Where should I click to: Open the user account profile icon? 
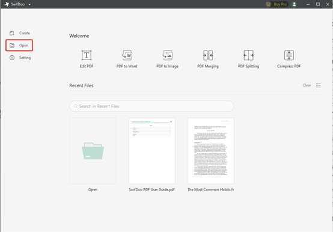point(294,4)
